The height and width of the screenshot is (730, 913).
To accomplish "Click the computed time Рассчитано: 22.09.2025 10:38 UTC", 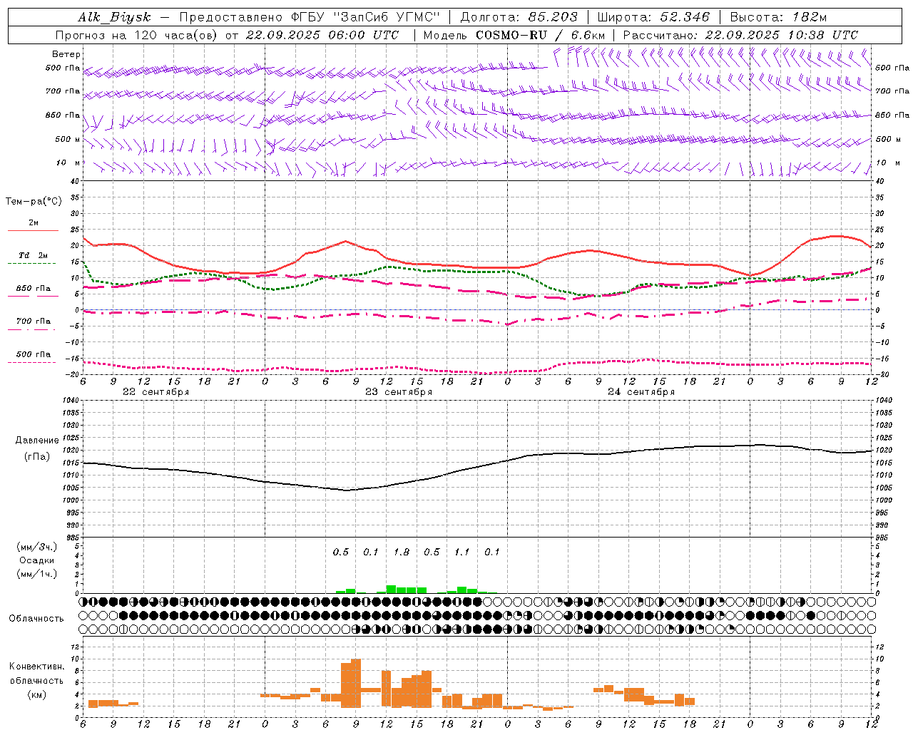I will pyautogui.click(x=740, y=35).
